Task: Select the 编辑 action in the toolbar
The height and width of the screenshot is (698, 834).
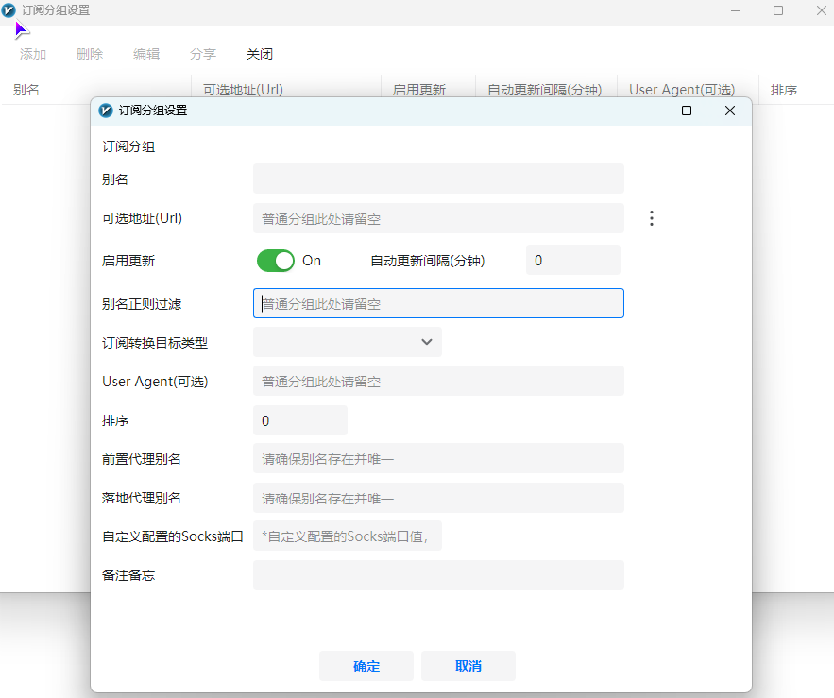Action: (146, 54)
